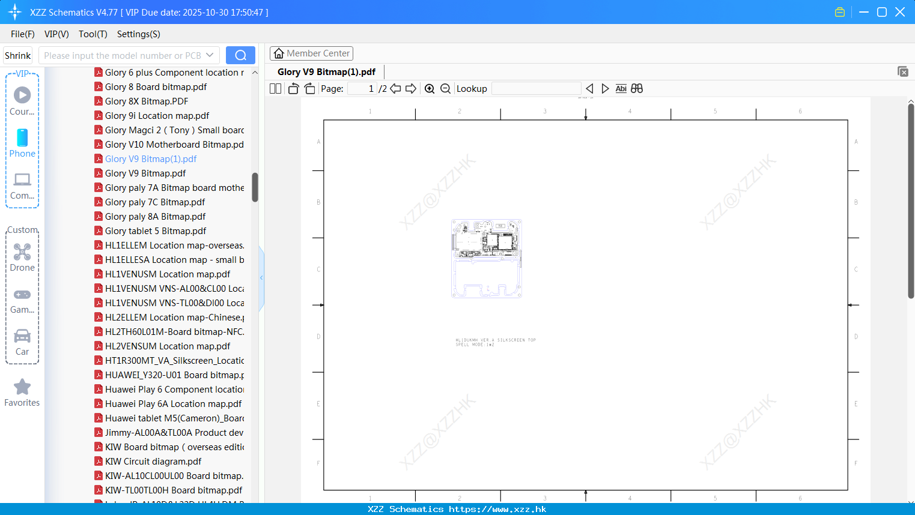Open the Member Center

(x=311, y=53)
